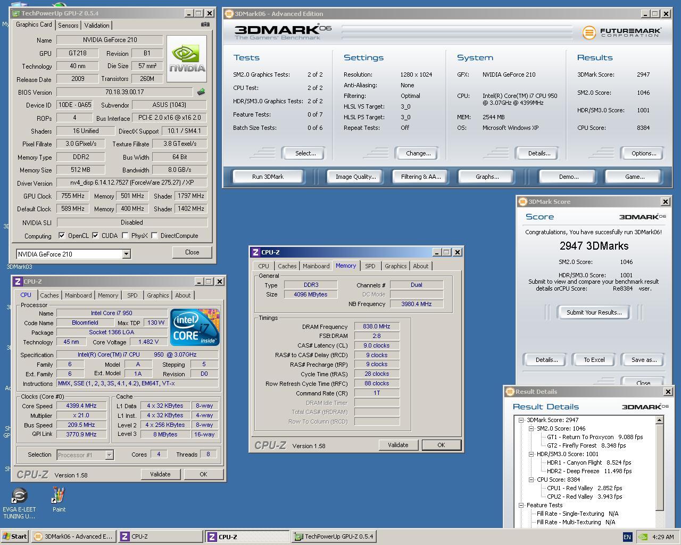Toggle the CUDA checkbox in GPU-Z
Screen dimensions: 681x545
tap(95, 236)
